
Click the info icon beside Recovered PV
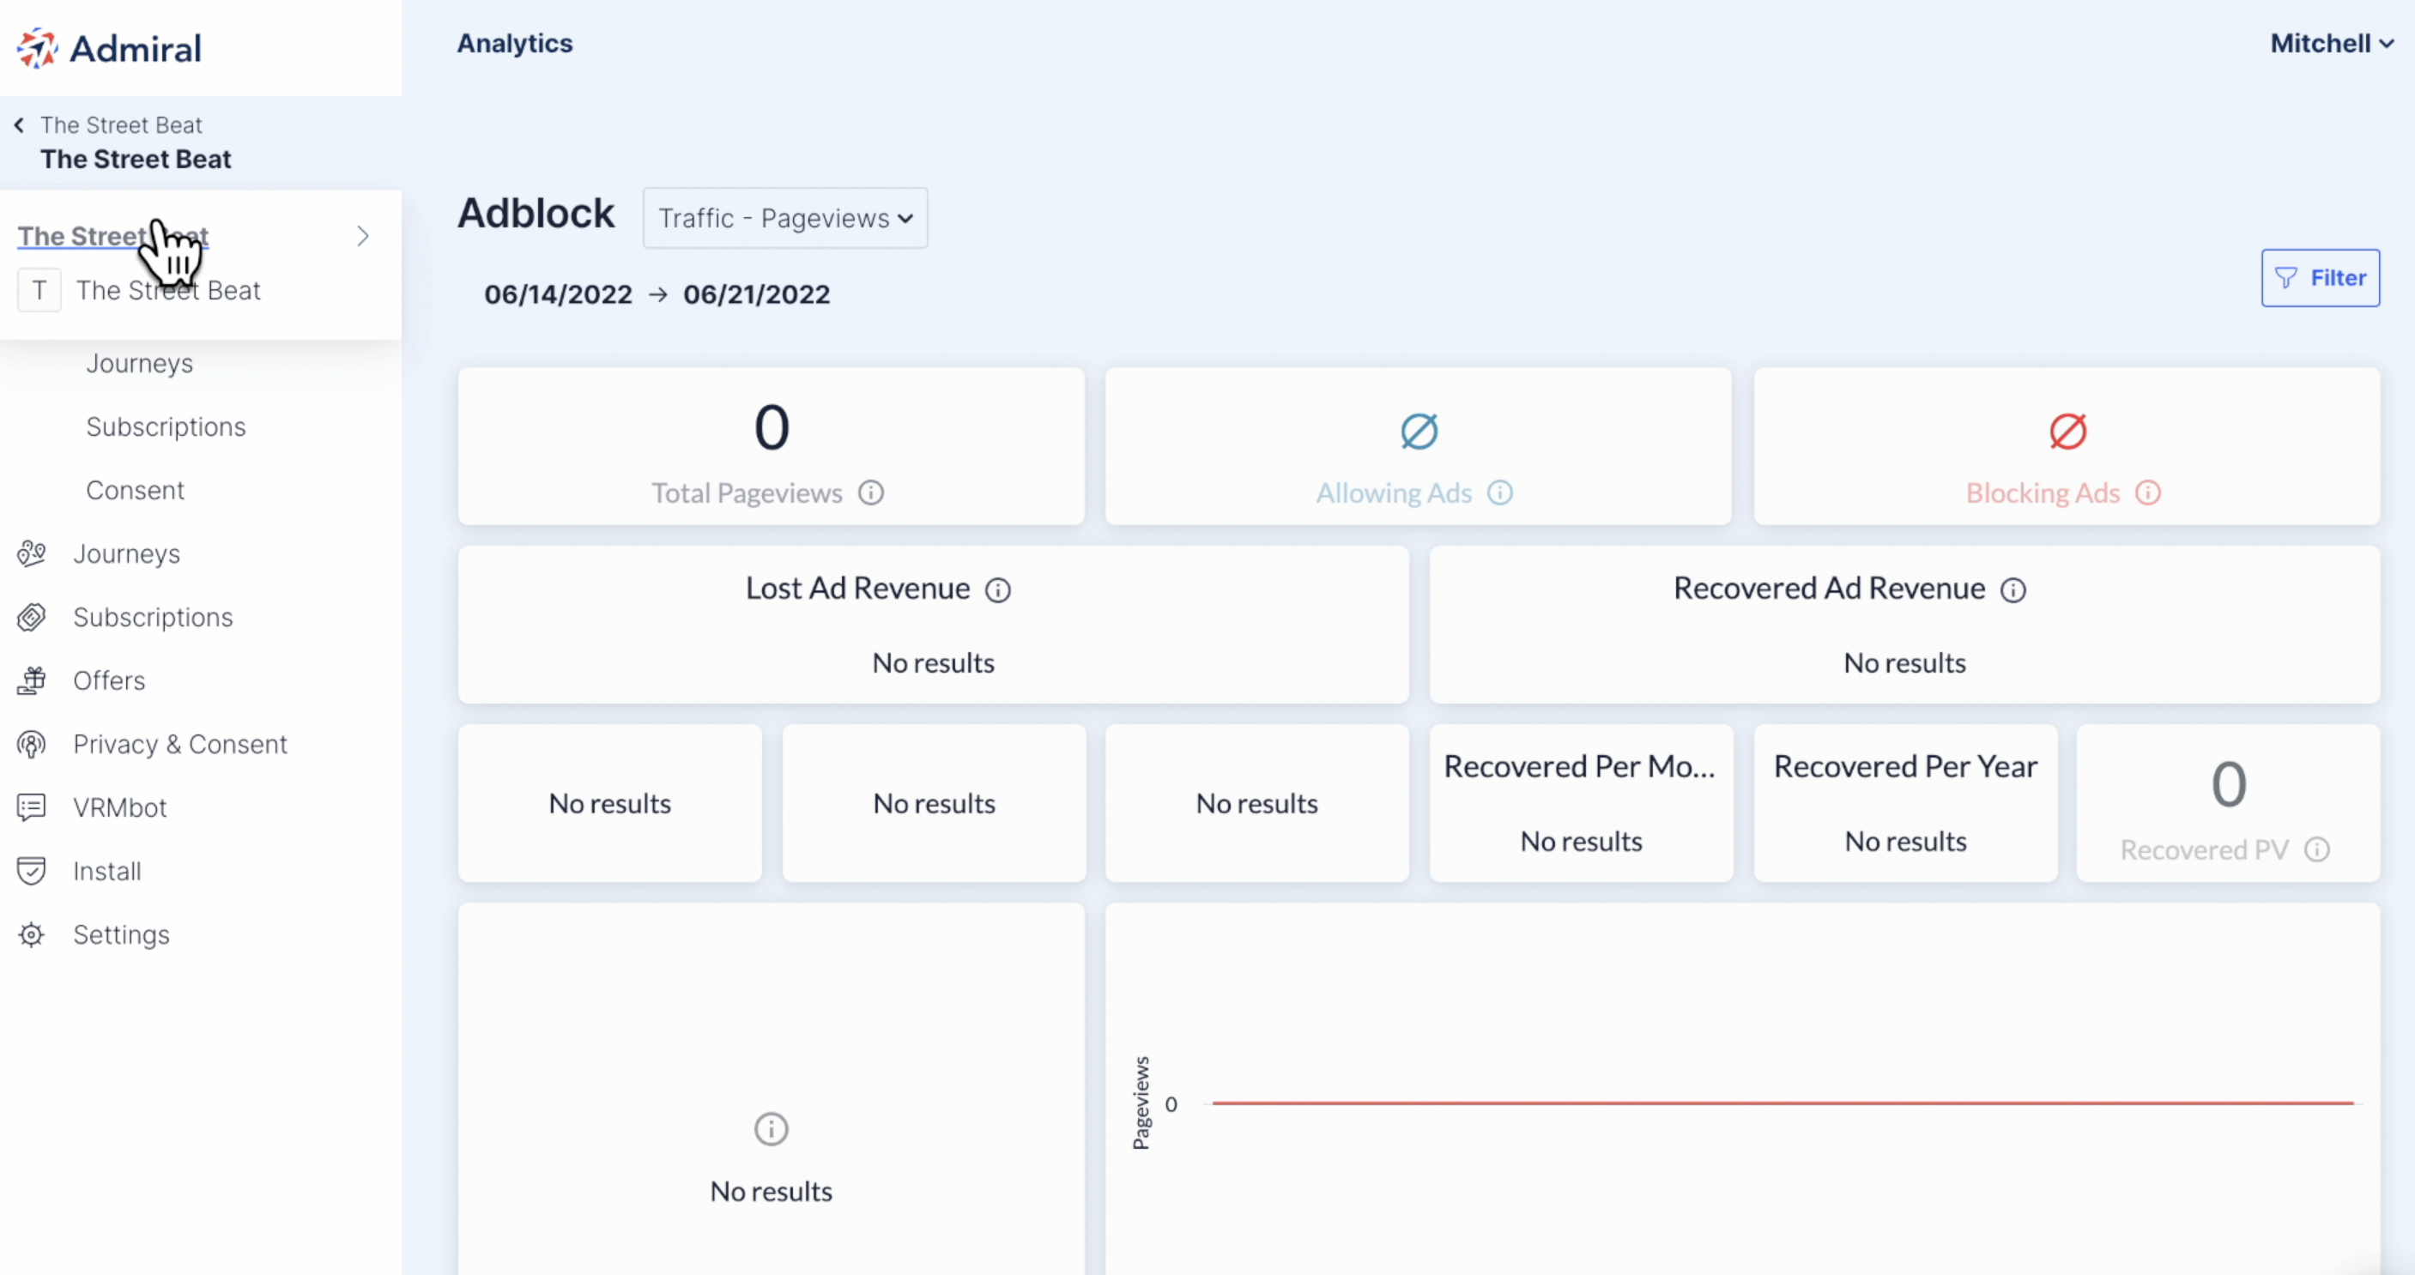pos(2316,849)
